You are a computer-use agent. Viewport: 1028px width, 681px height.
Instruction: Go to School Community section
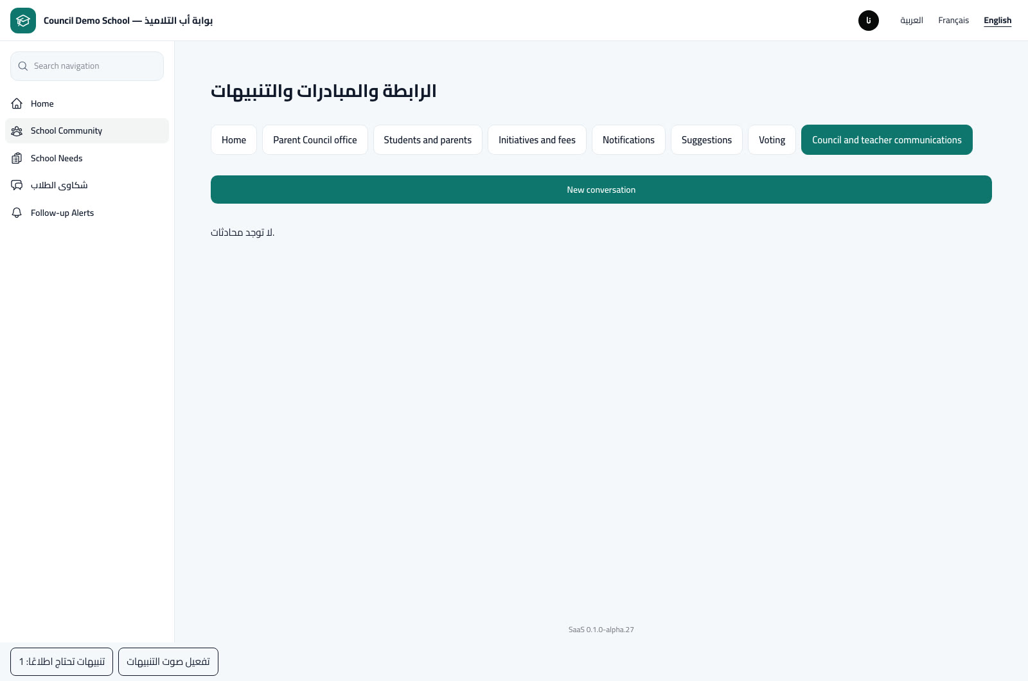point(87,131)
